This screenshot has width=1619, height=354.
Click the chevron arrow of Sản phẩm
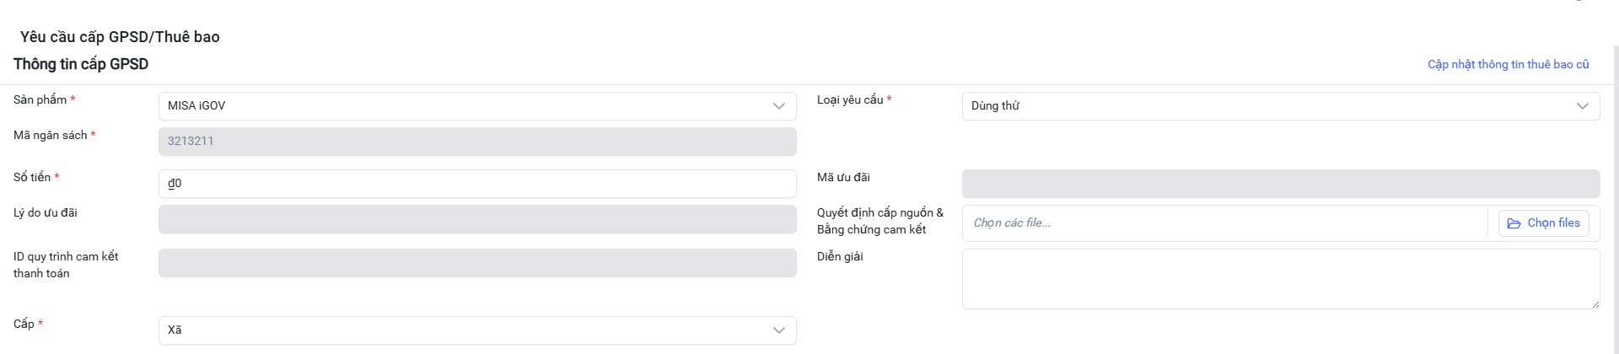click(778, 106)
